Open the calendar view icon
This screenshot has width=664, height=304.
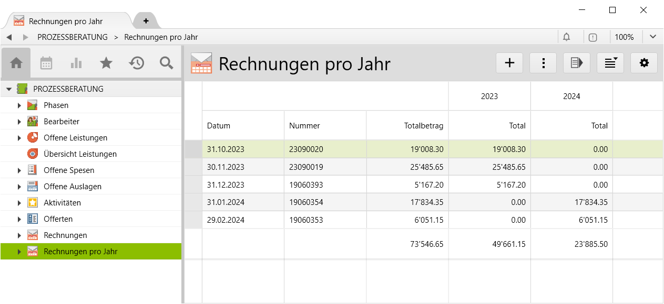tap(46, 63)
